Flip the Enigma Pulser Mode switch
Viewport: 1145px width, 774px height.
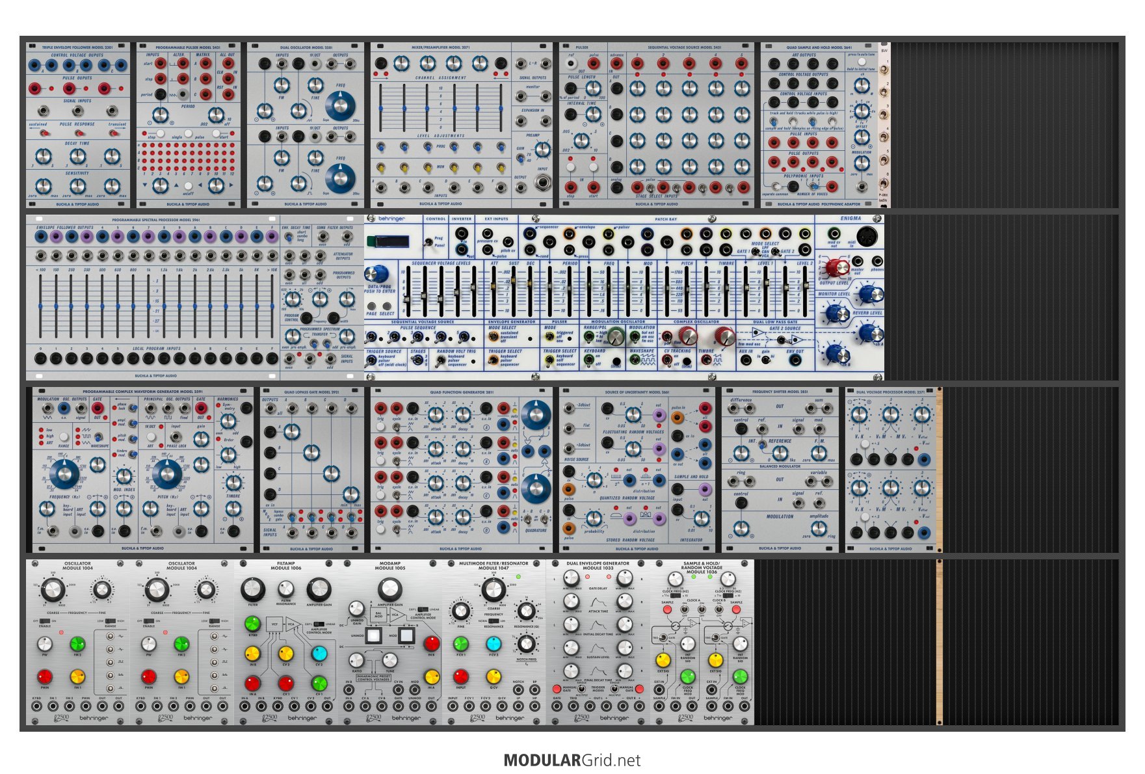coord(550,337)
